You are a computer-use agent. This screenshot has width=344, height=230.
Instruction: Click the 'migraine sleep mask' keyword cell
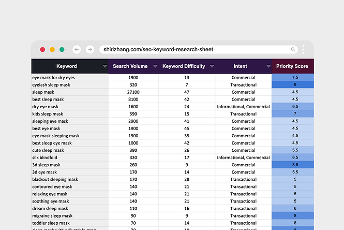69,215
